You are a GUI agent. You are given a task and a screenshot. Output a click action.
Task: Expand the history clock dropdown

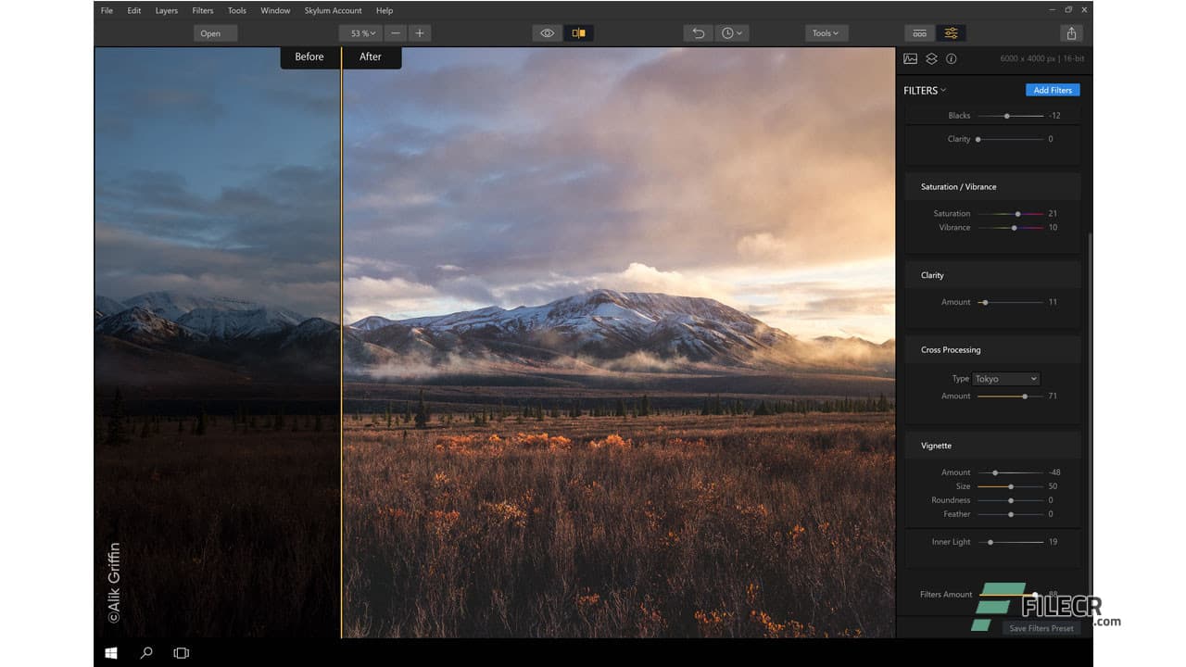pyautogui.click(x=733, y=32)
